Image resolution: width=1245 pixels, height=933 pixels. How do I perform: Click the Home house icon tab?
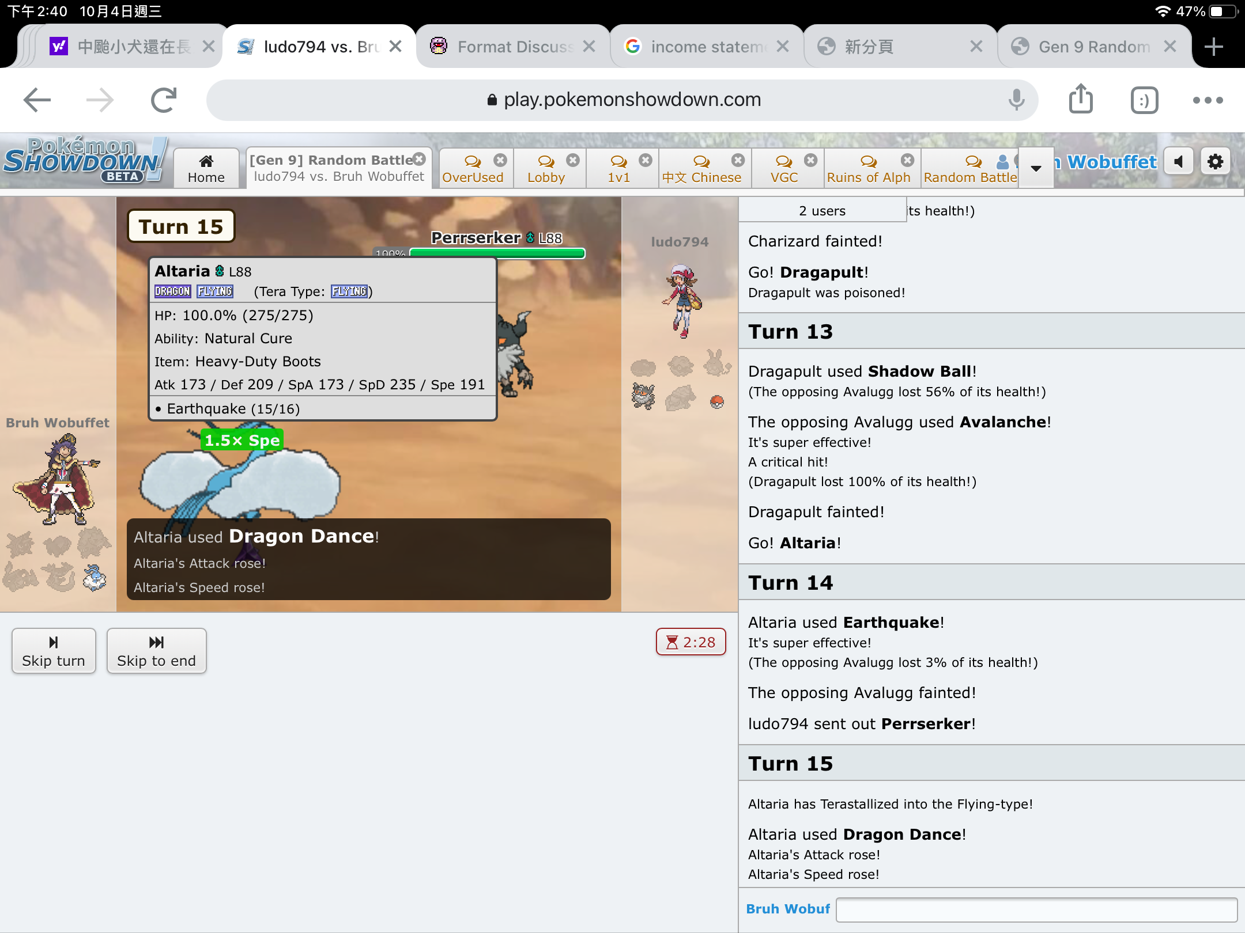(x=206, y=168)
